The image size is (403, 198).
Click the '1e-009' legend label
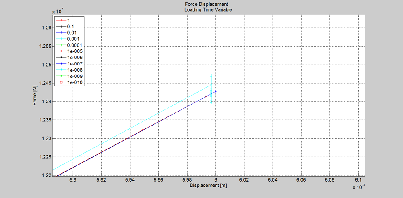tap(74, 76)
